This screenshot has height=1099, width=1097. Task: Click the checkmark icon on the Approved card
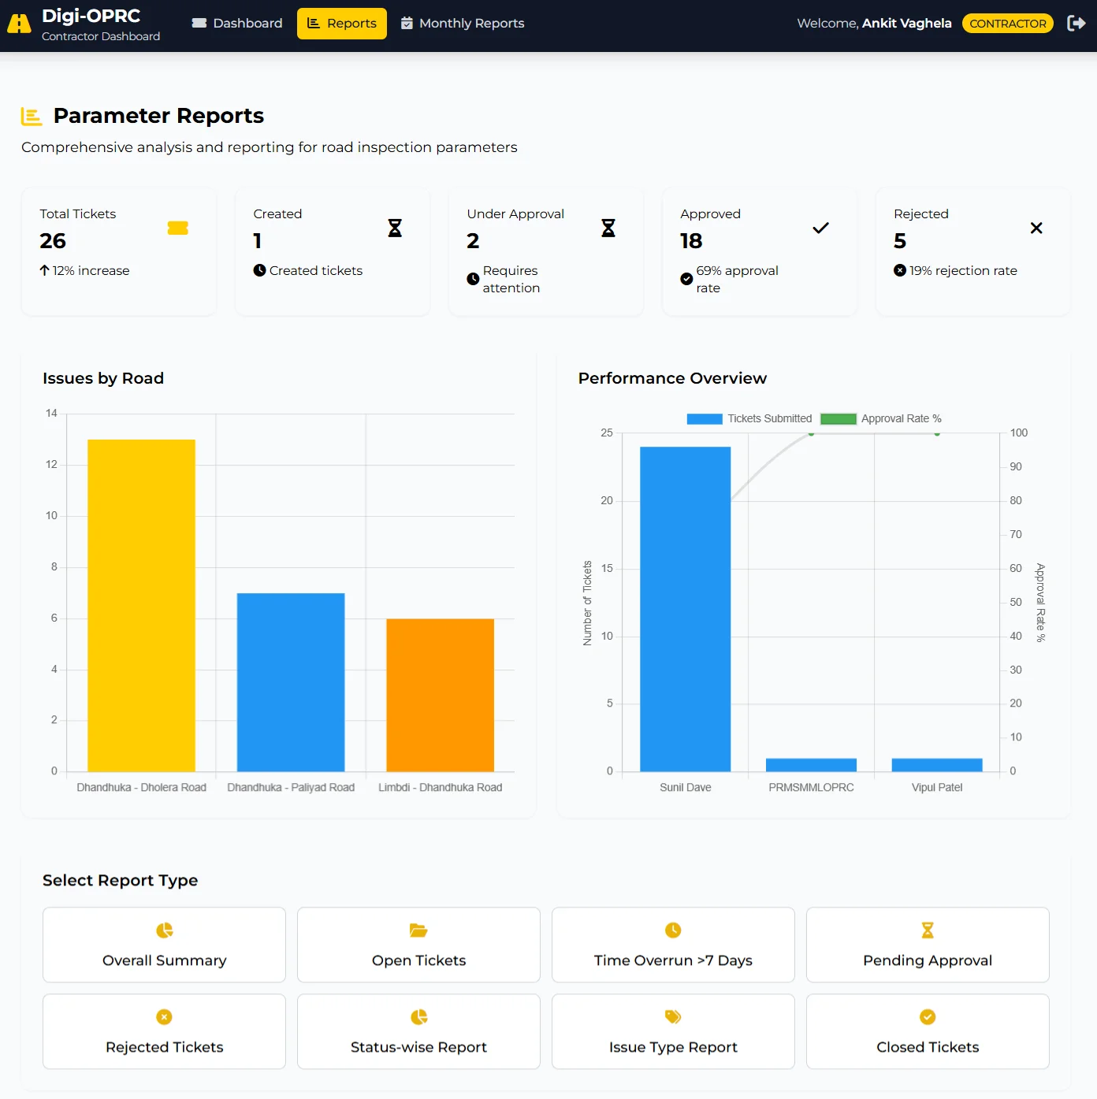click(x=821, y=228)
